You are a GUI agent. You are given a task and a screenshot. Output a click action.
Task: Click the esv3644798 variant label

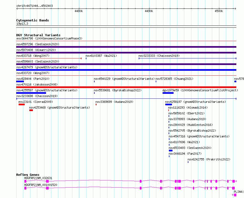click(49, 38)
